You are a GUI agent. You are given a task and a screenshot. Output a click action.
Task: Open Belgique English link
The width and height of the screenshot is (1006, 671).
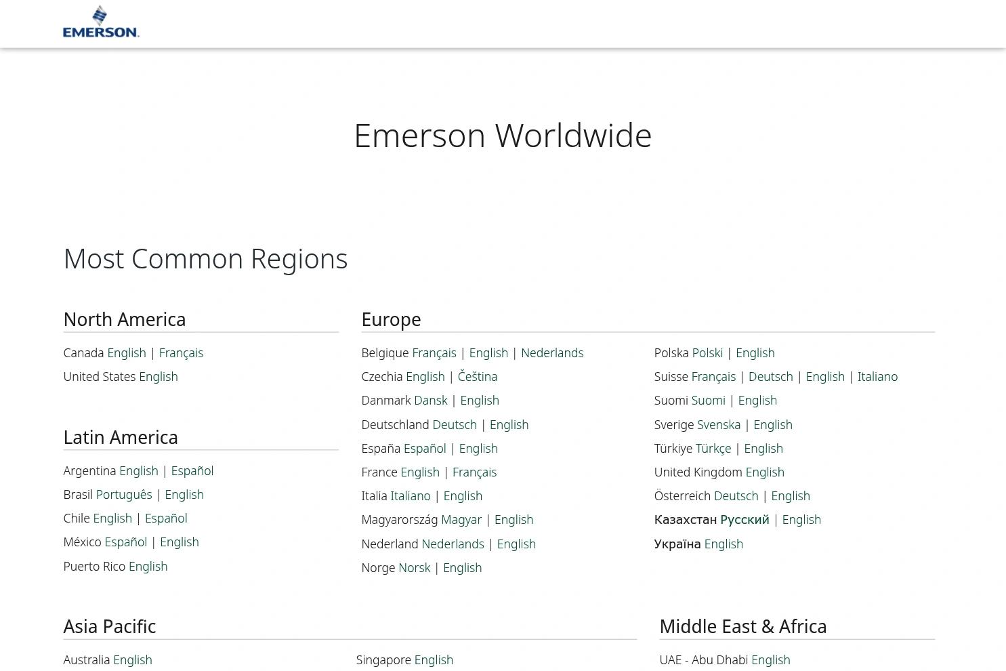pos(488,352)
